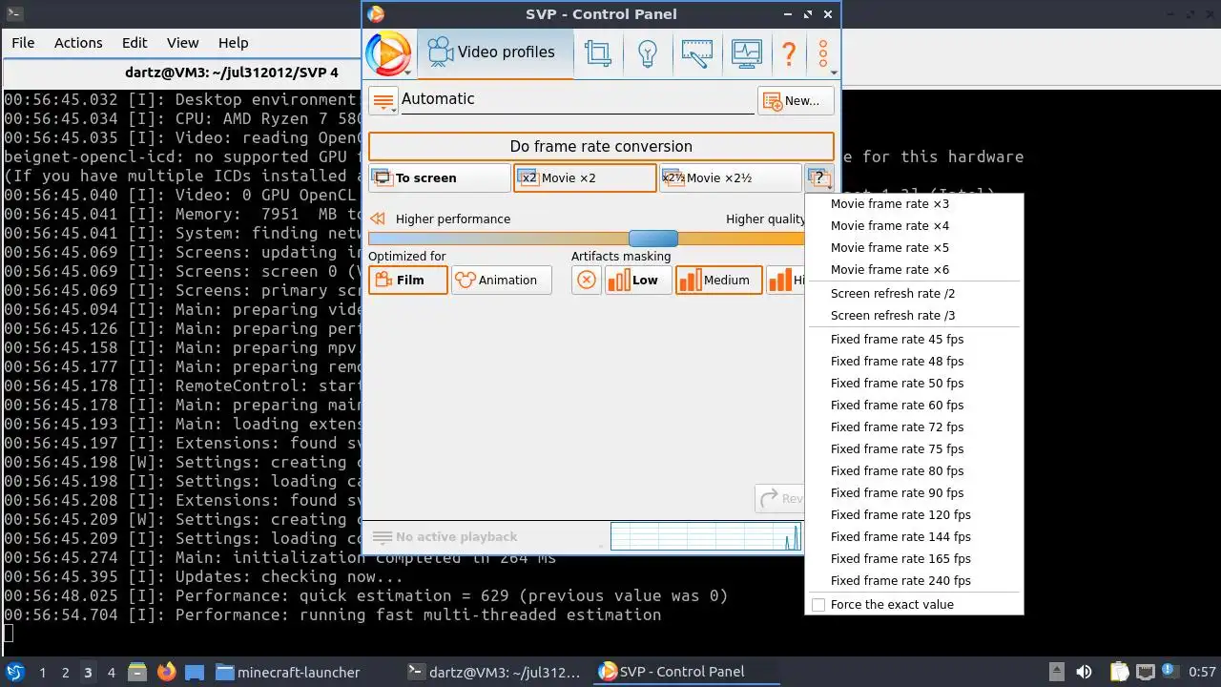Disable artifacts masking with X icon
This screenshot has height=687, width=1221.
coord(587,280)
